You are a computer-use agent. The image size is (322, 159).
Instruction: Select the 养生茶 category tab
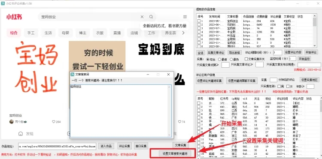coord(170,33)
